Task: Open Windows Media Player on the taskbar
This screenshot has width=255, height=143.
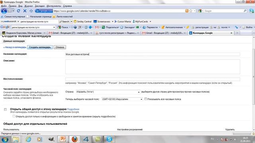Action: pos(39,139)
